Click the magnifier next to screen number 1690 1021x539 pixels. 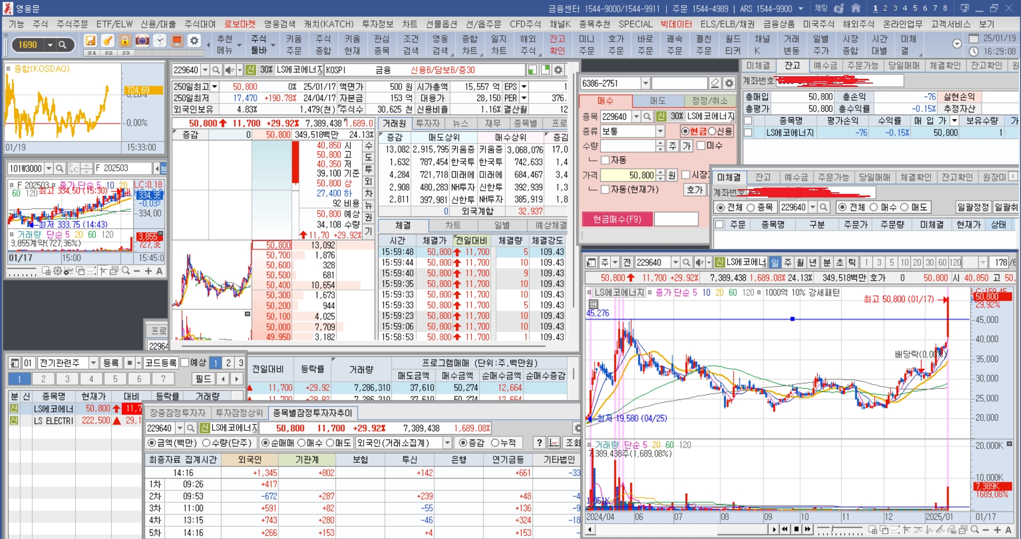click(x=62, y=45)
